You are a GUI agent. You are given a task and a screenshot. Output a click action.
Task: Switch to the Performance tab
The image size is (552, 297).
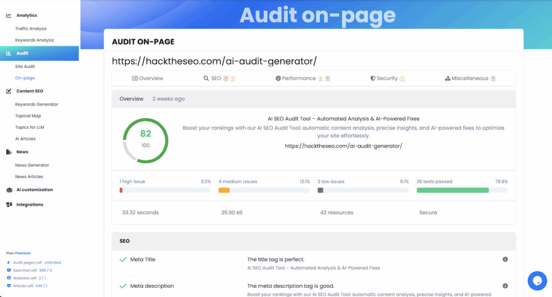(x=302, y=79)
